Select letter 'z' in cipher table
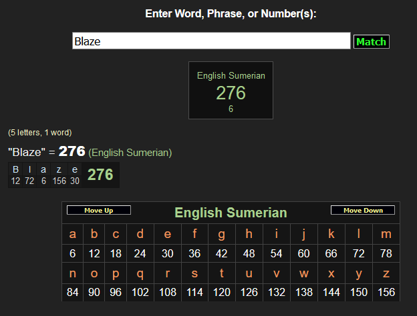Screen dimensions: 417x316 (x=386, y=273)
